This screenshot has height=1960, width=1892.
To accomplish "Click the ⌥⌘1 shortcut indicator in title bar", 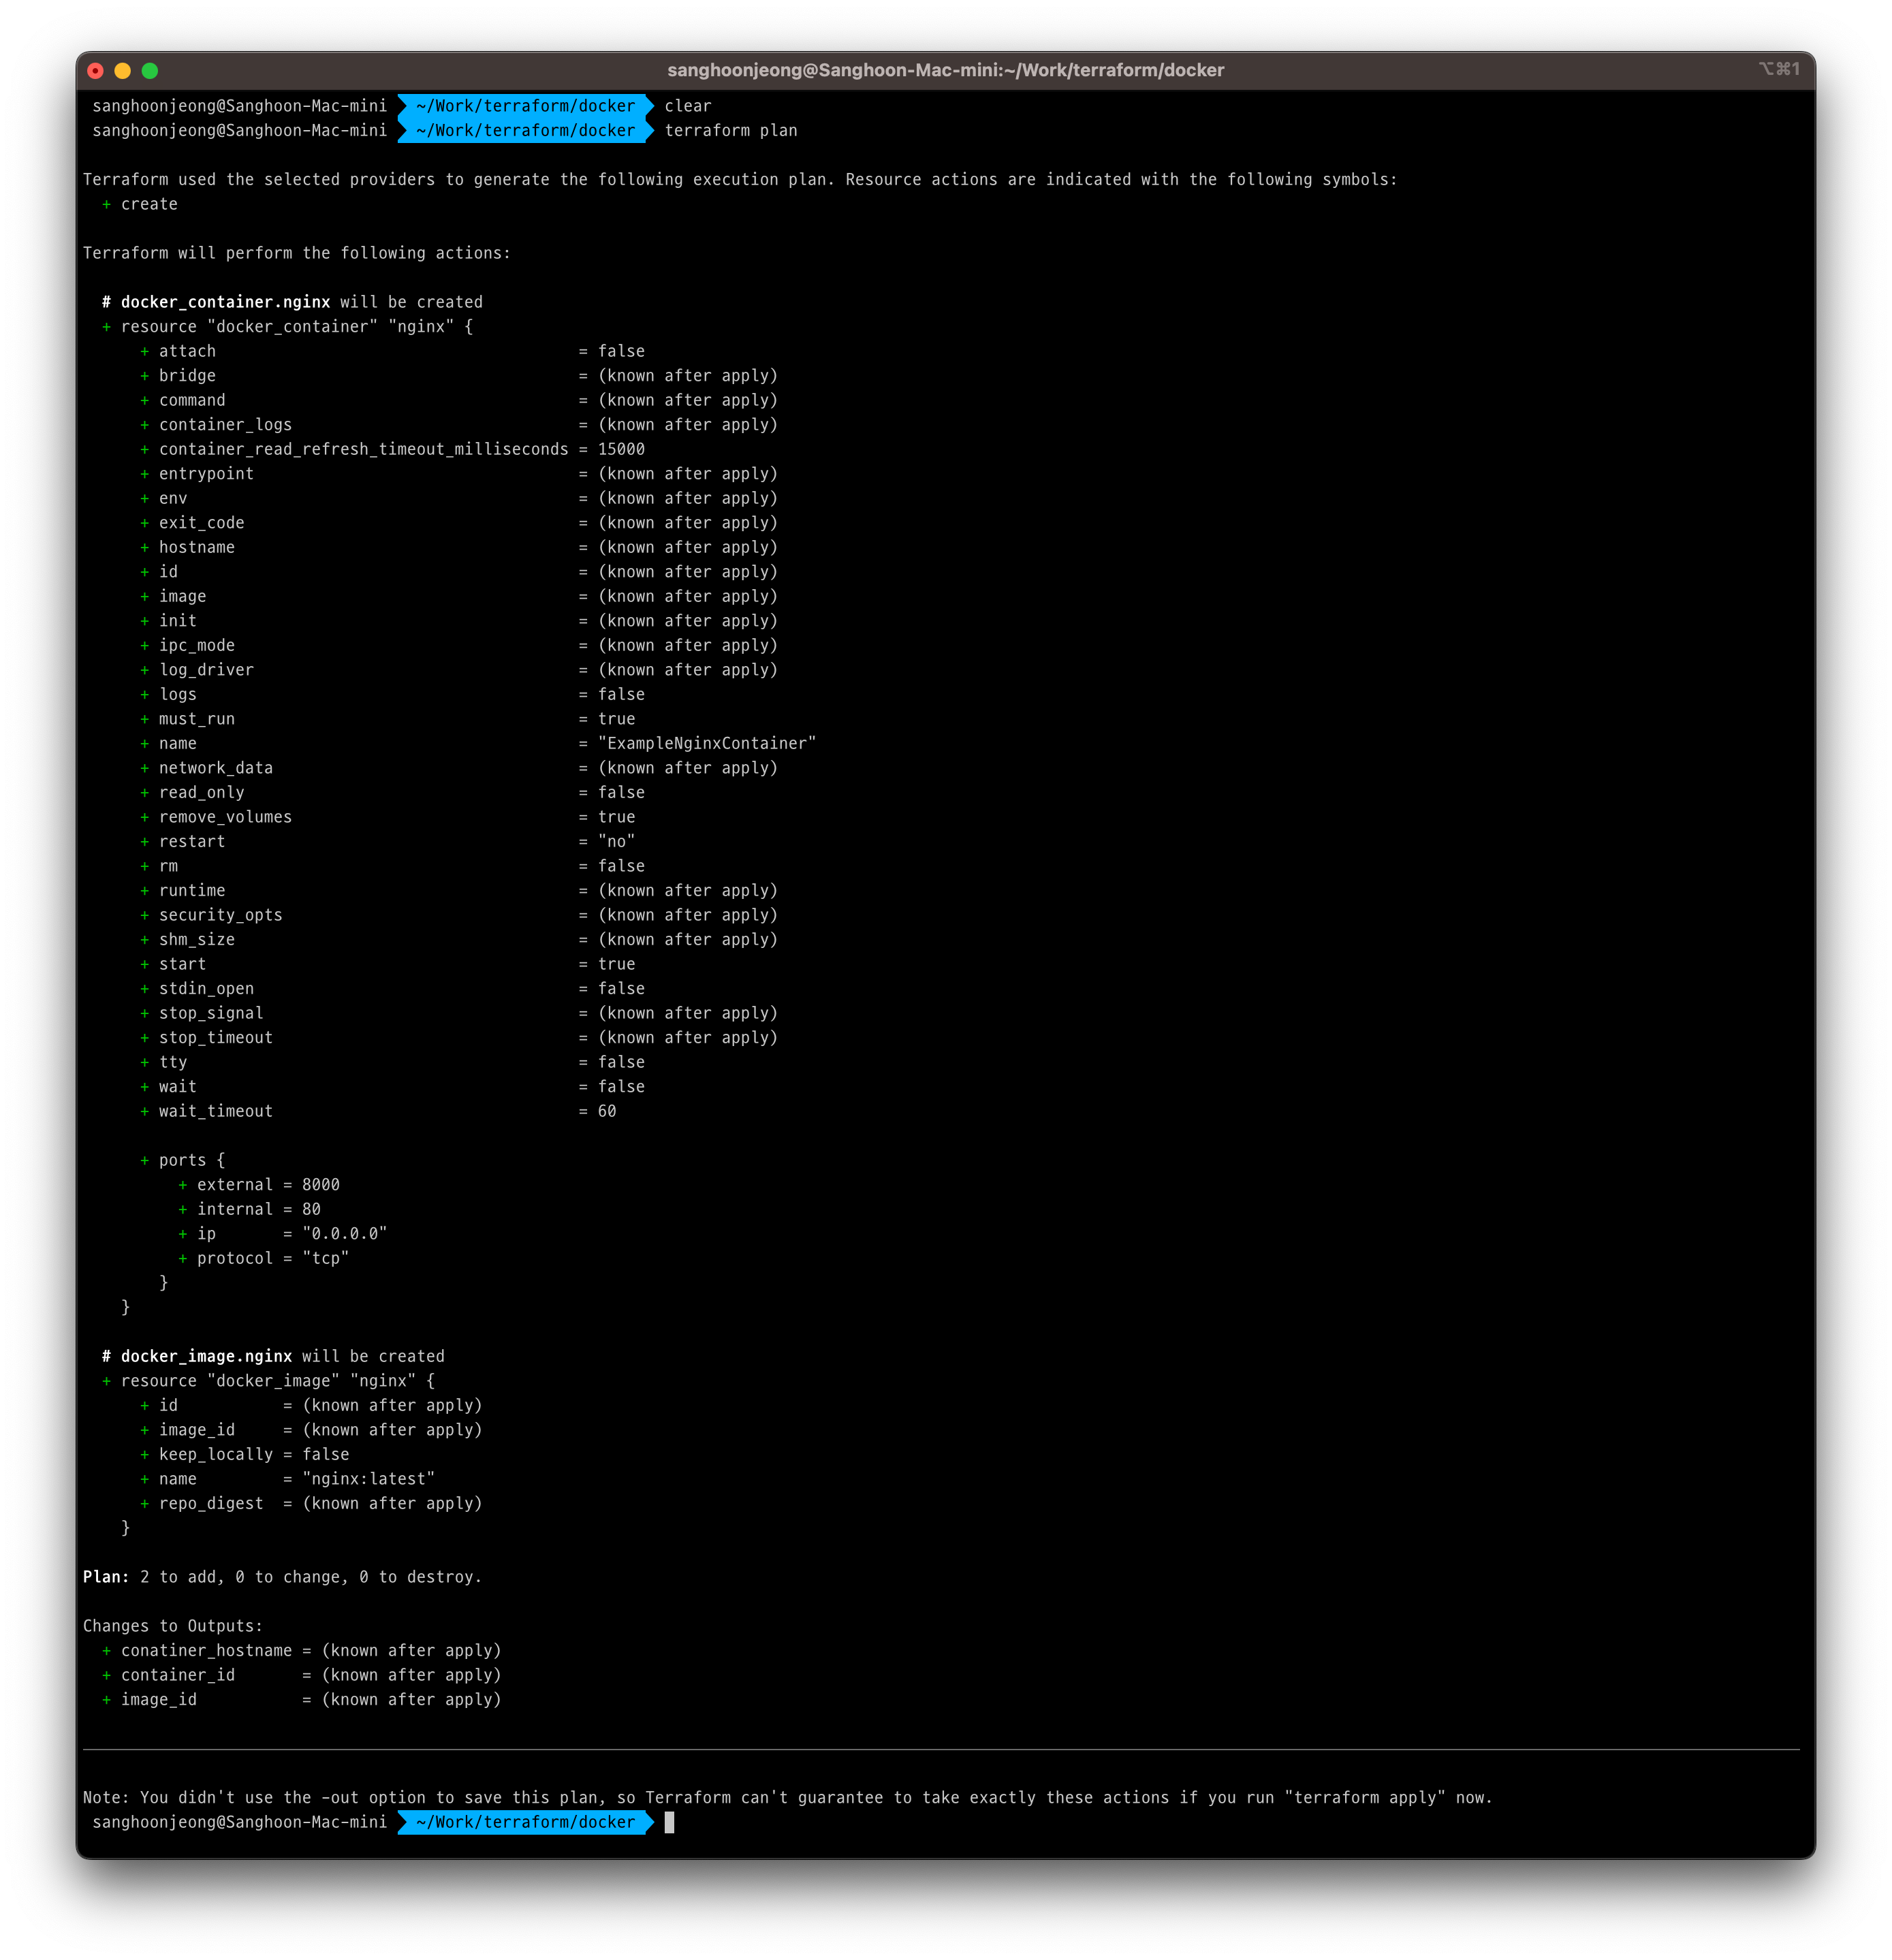I will (x=1779, y=69).
